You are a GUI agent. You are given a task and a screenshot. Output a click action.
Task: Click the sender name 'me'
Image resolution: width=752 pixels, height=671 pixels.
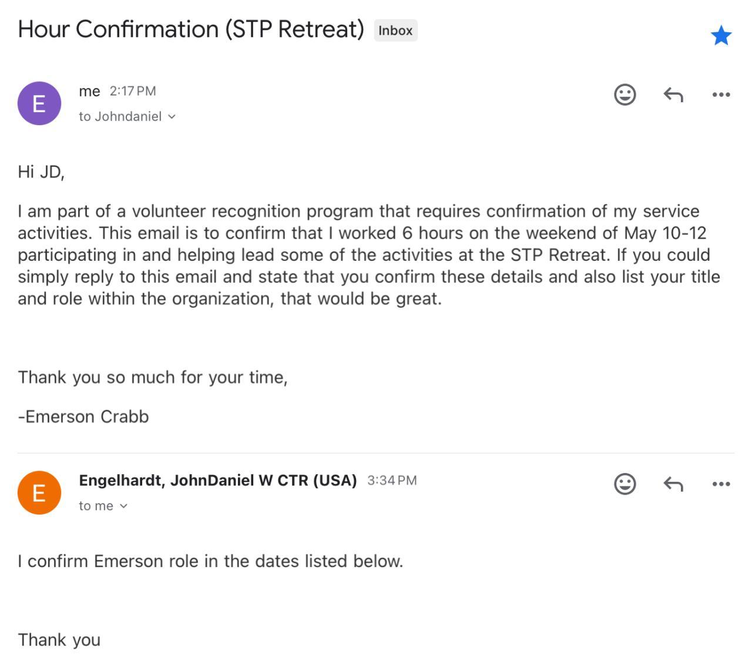tap(89, 91)
